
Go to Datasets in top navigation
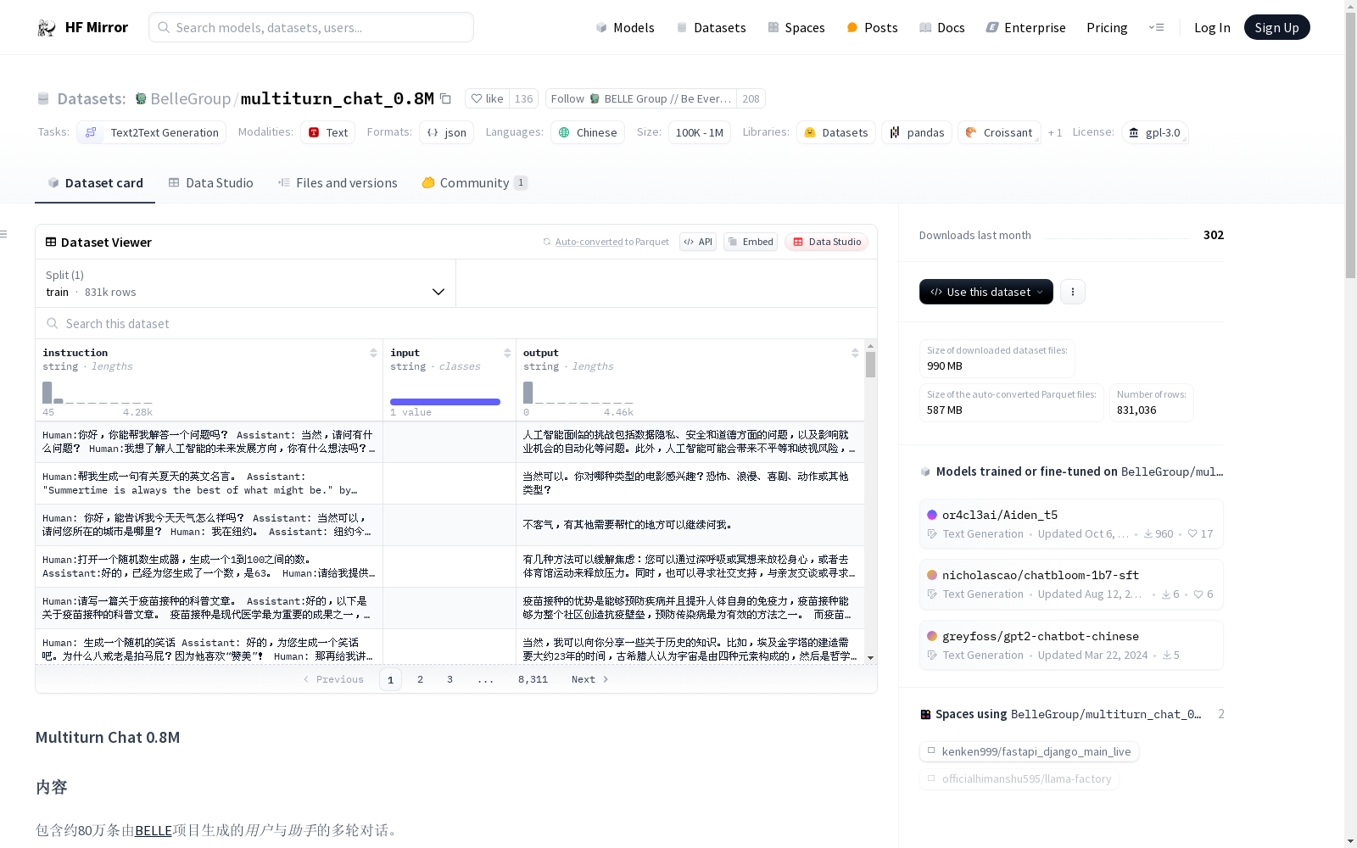[711, 27]
